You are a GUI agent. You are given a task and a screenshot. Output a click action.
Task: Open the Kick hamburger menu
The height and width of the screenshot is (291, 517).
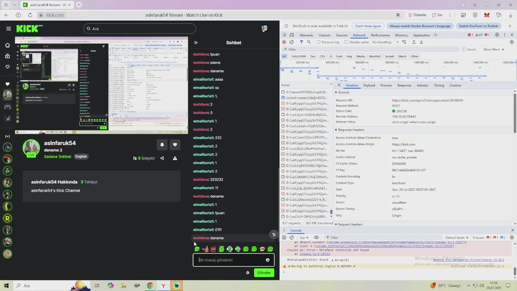point(8,29)
